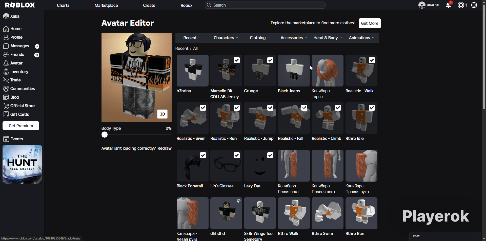Click the Profile sidebar icon

click(x=6, y=37)
